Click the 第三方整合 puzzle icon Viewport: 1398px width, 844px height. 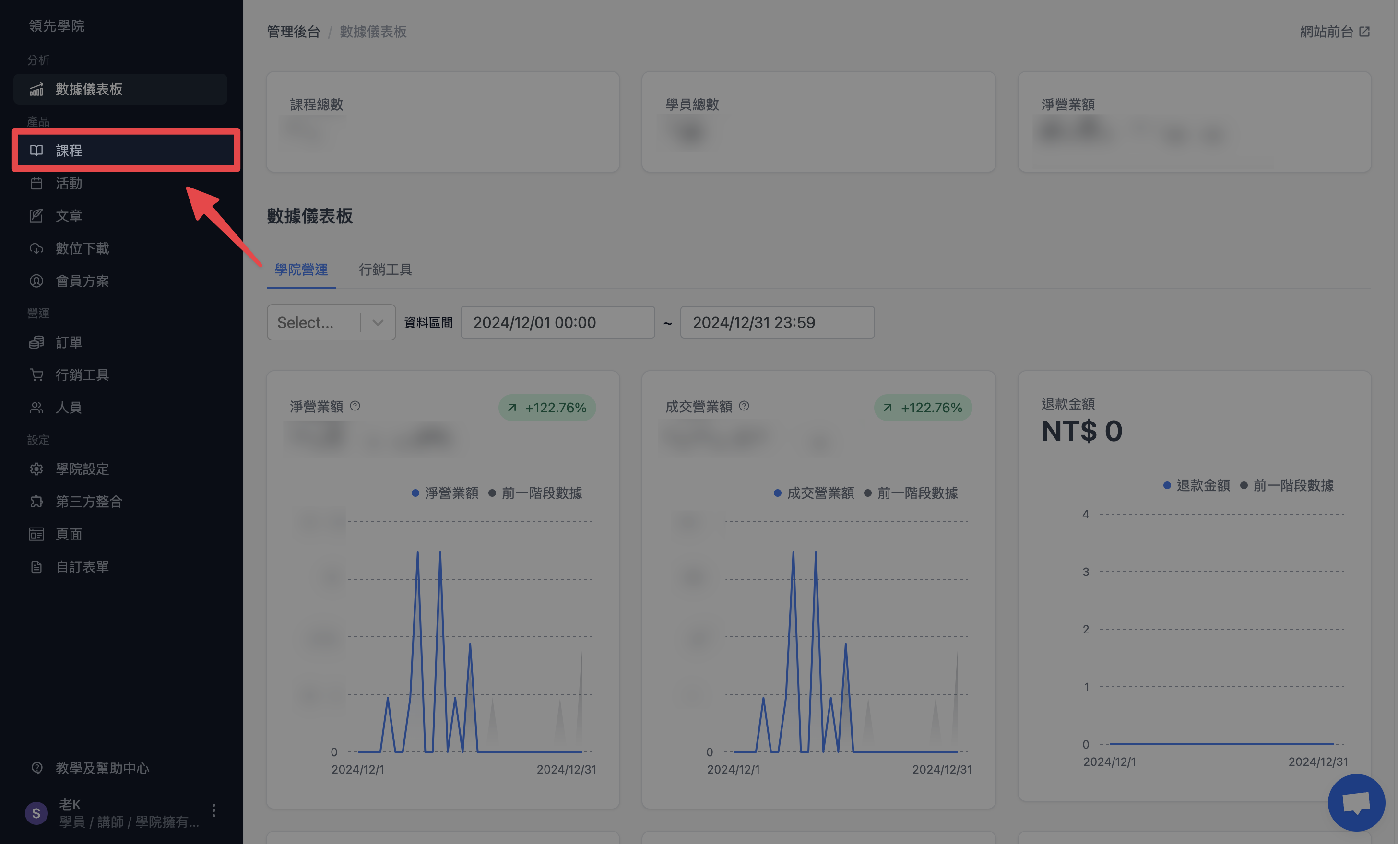coord(36,502)
